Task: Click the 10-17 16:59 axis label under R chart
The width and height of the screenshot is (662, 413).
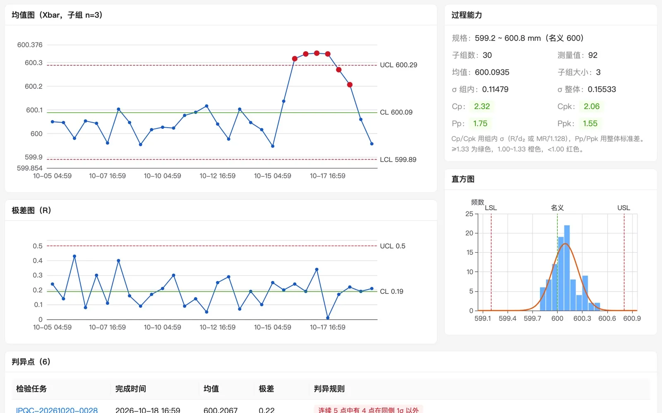Action: pyautogui.click(x=328, y=328)
